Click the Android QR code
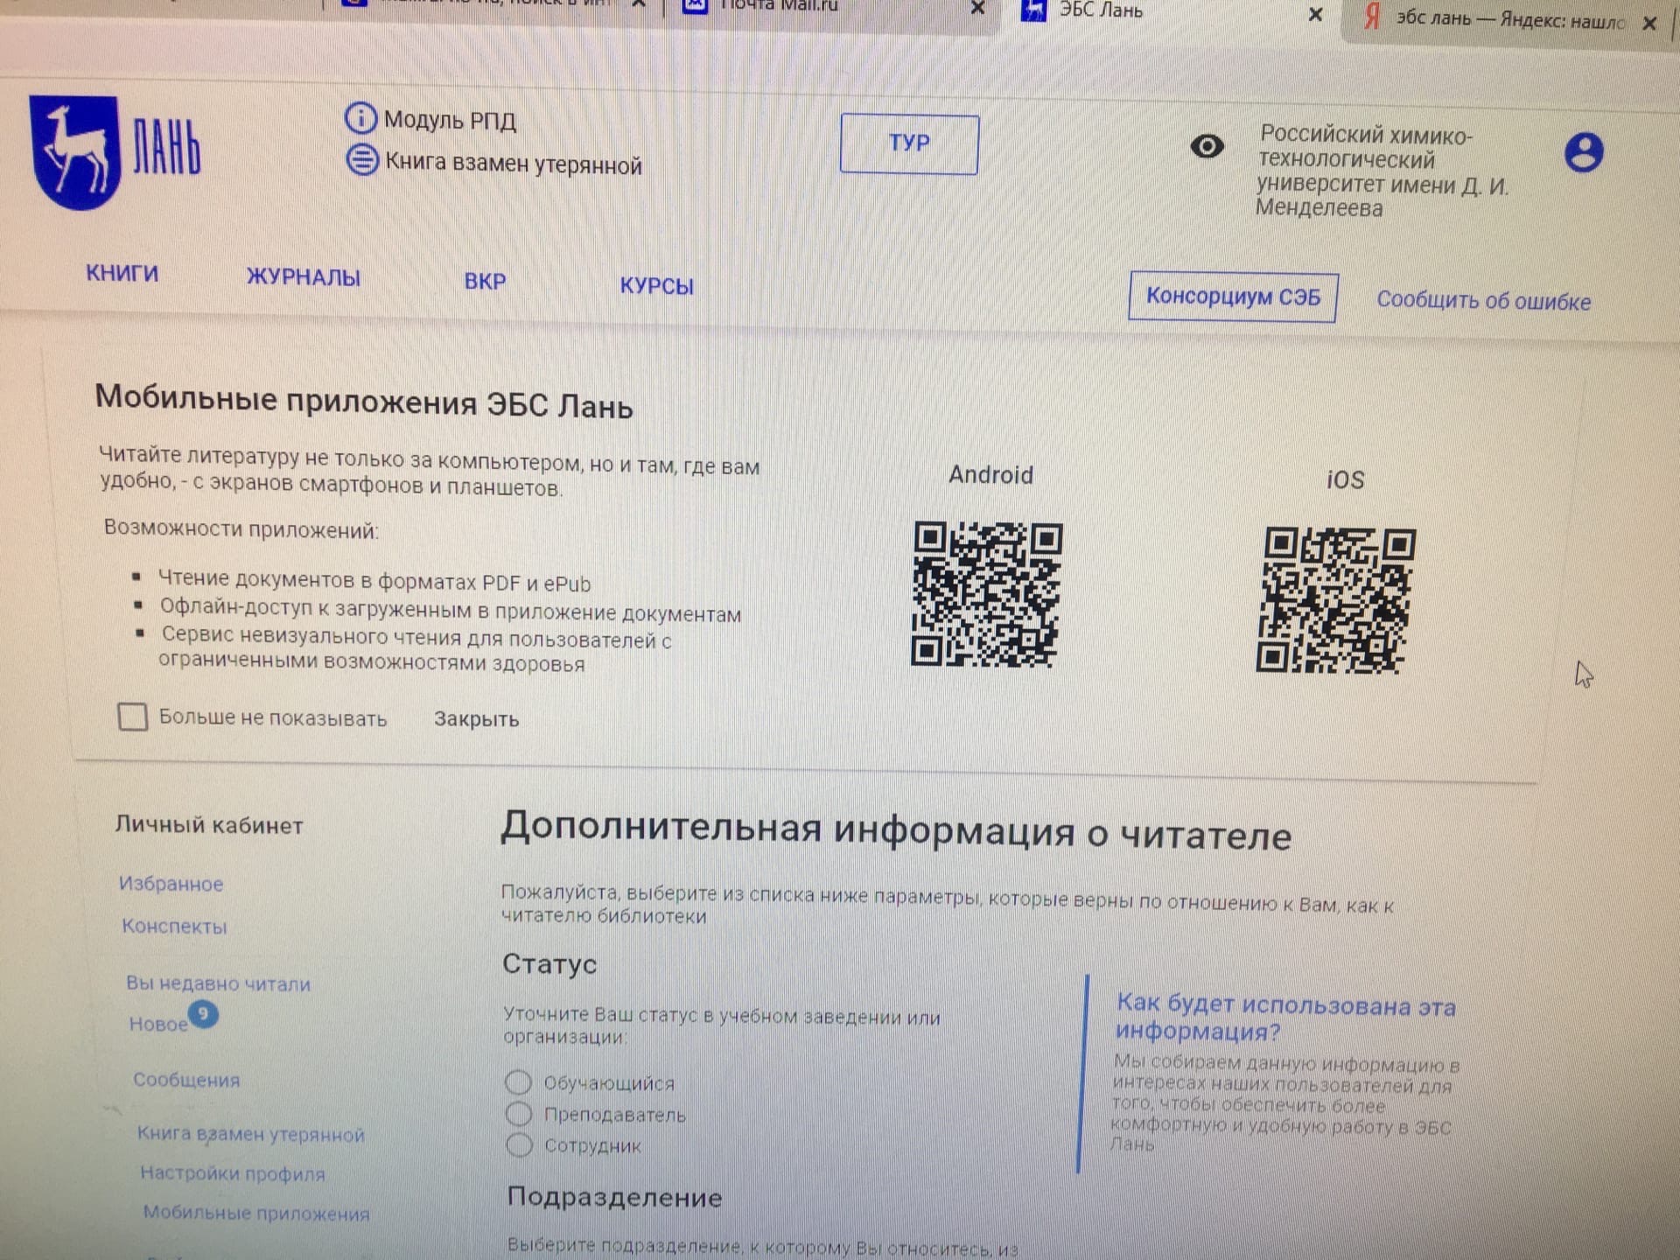The image size is (1680, 1260). [986, 593]
